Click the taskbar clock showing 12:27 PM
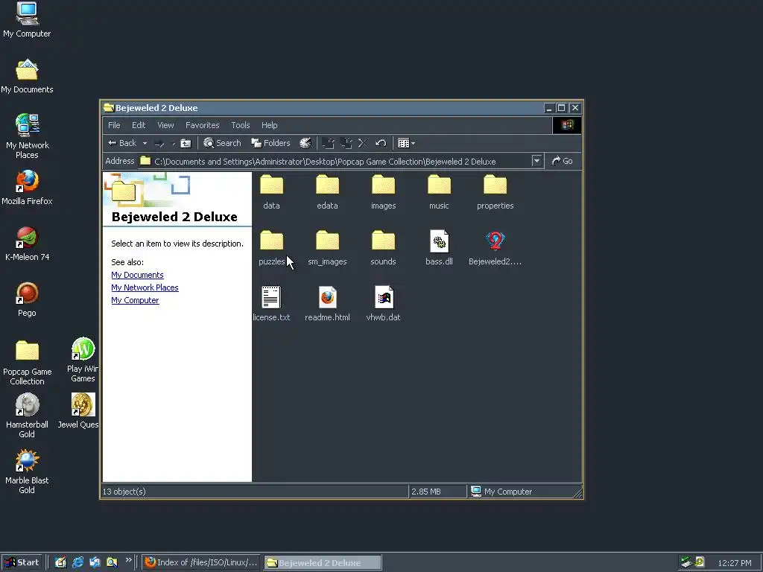This screenshot has width=763, height=572. point(734,563)
